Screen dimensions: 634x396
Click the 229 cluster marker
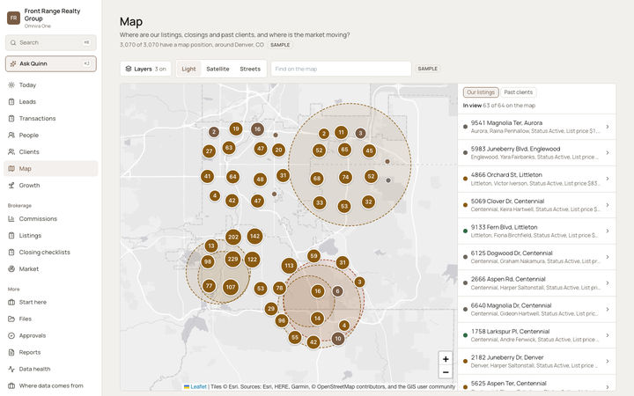pos(232,259)
